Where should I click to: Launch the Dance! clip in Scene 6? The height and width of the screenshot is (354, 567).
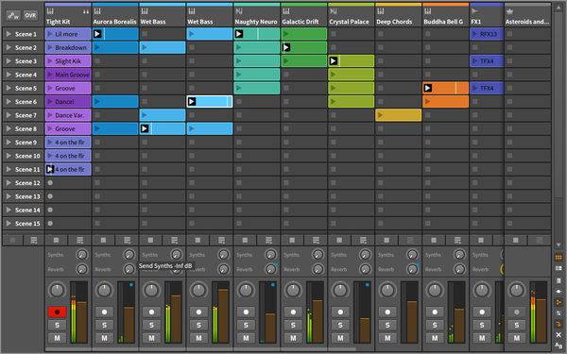[x=50, y=102]
